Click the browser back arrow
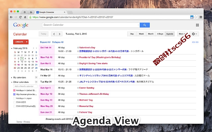The width and height of the screenshot is (212, 132). click(x=11, y=17)
